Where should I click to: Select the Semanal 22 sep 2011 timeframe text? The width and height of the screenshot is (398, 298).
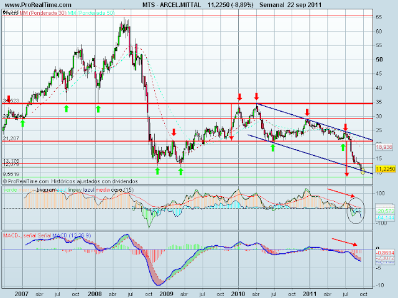[290, 4]
